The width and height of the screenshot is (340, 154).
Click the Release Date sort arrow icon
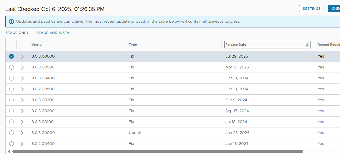[307, 45]
